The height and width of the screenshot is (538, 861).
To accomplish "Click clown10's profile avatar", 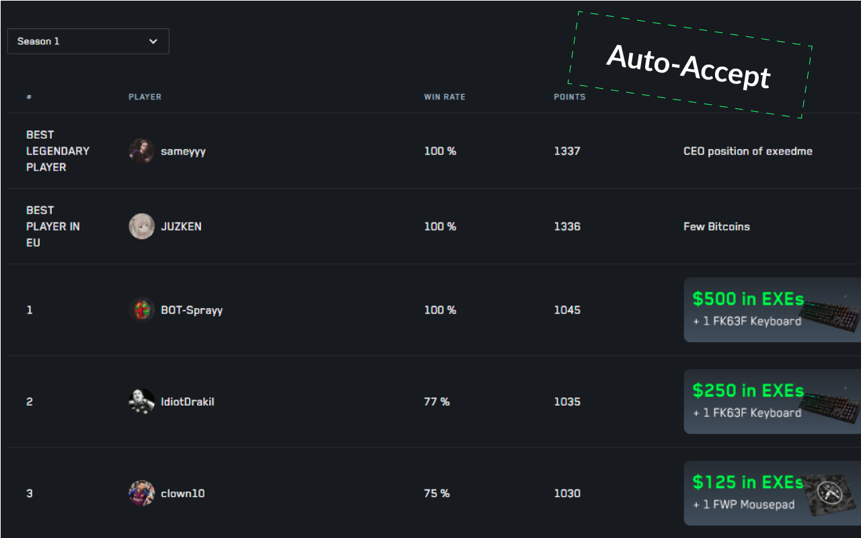I will 141,493.
